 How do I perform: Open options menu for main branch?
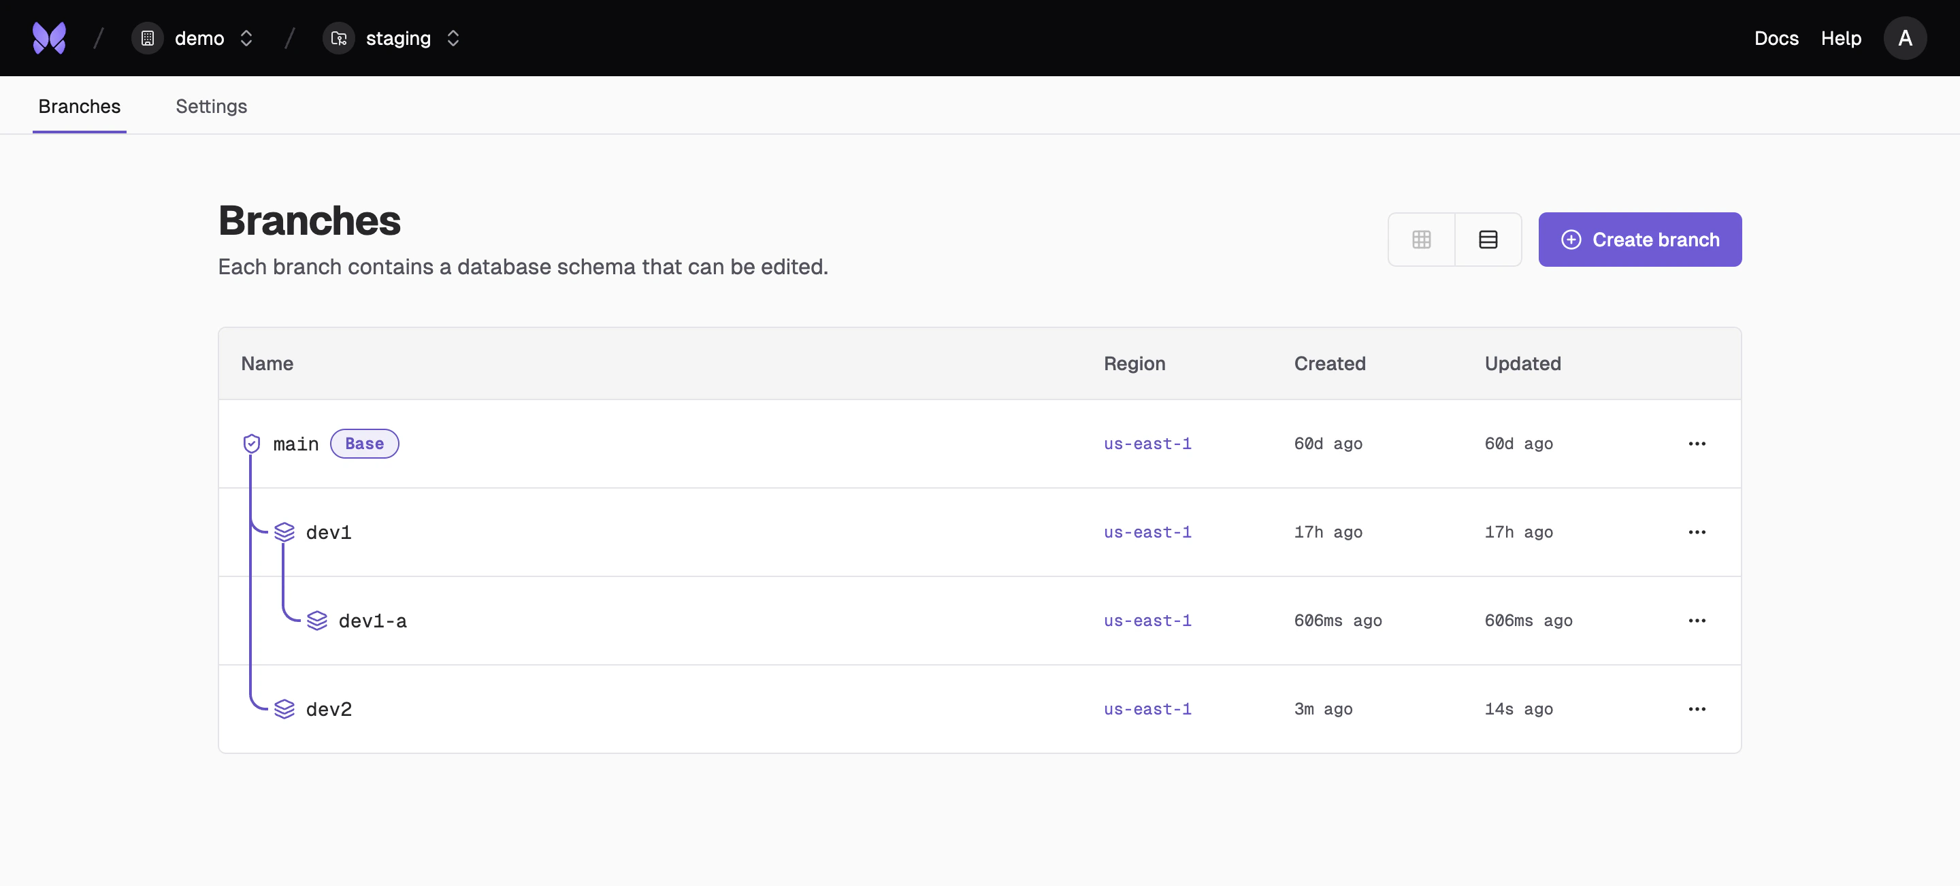[1697, 444]
